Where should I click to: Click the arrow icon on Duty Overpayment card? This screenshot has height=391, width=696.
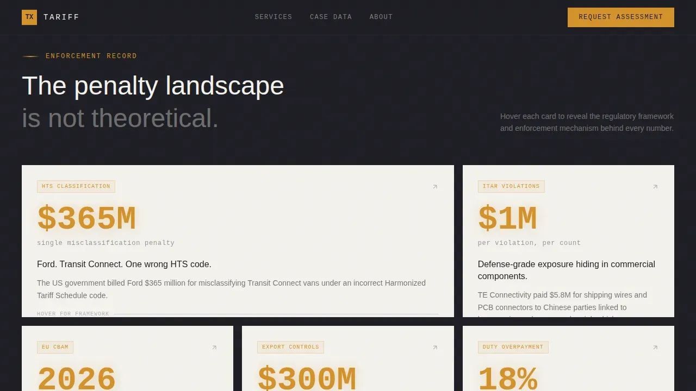pos(655,348)
